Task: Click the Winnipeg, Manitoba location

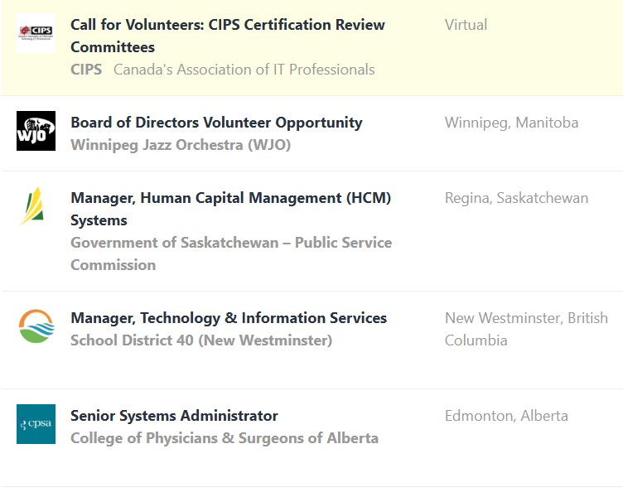Action: pos(511,123)
